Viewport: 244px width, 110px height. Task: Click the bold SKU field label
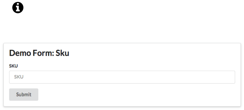coord(13,66)
